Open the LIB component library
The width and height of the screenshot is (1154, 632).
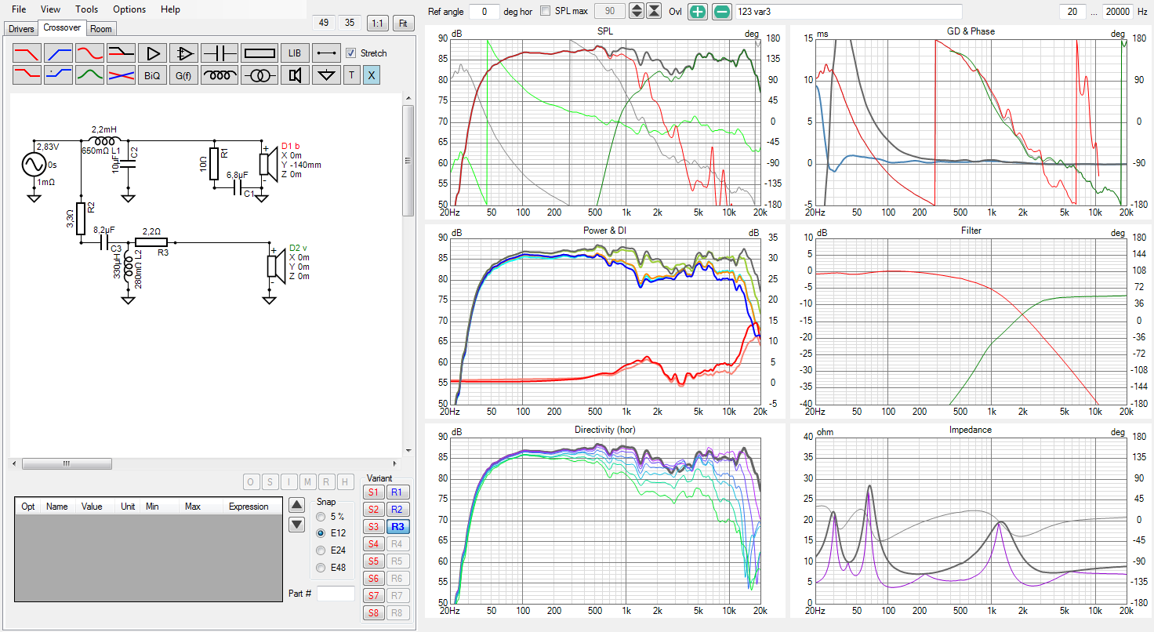[x=295, y=53]
